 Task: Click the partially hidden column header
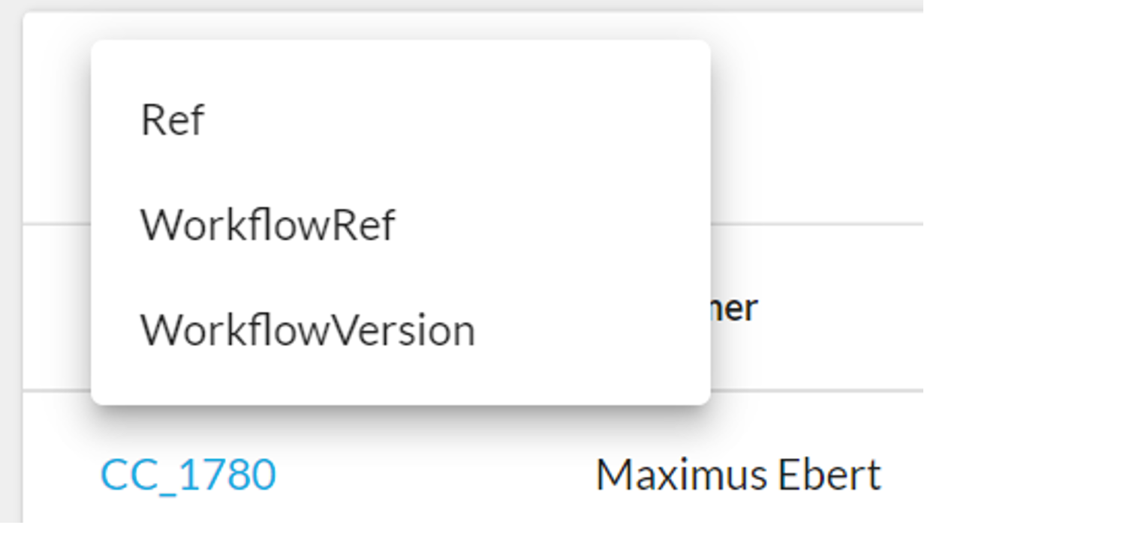[736, 308]
